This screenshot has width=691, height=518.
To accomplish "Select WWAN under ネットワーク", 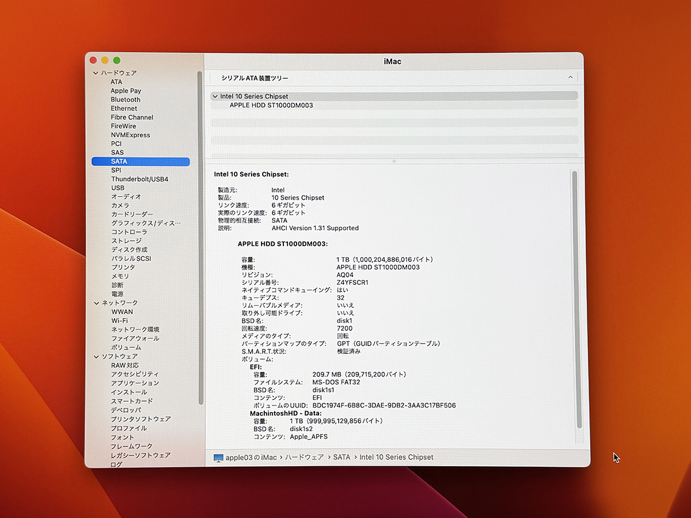I will (x=122, y=312).
